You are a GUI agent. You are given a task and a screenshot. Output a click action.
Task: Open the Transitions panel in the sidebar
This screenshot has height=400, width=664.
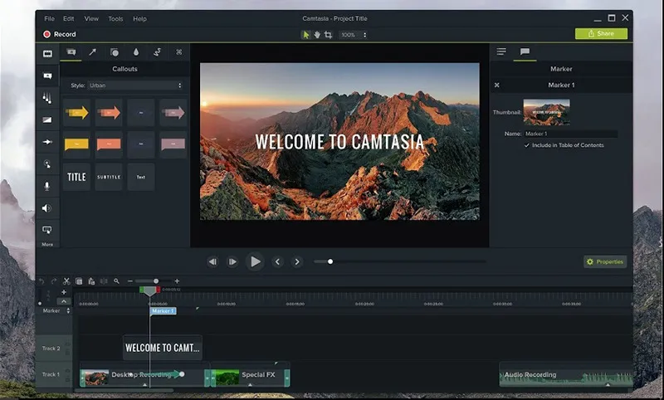[47, 98]
